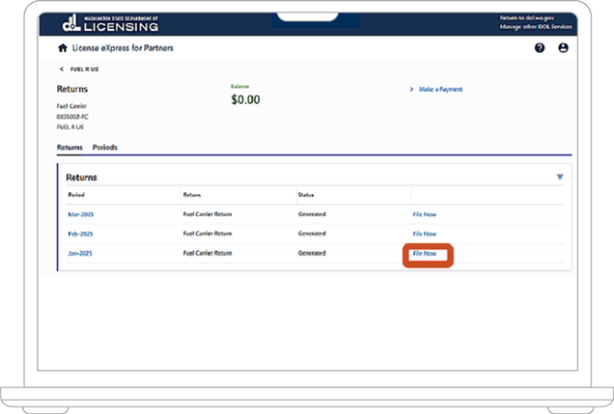
Task: Open the Feb-2025 period link
Action: point(80,234)
